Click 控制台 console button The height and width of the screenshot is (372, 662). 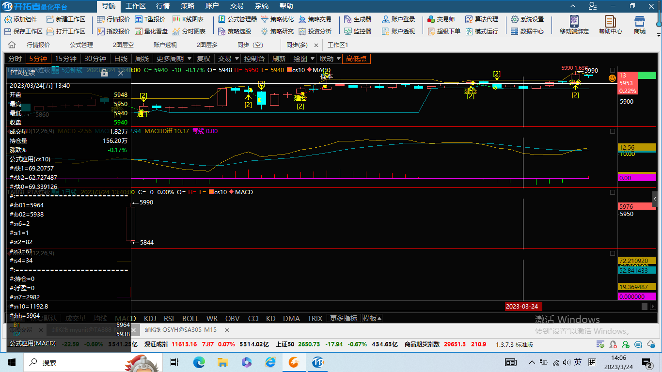point(254,59)
